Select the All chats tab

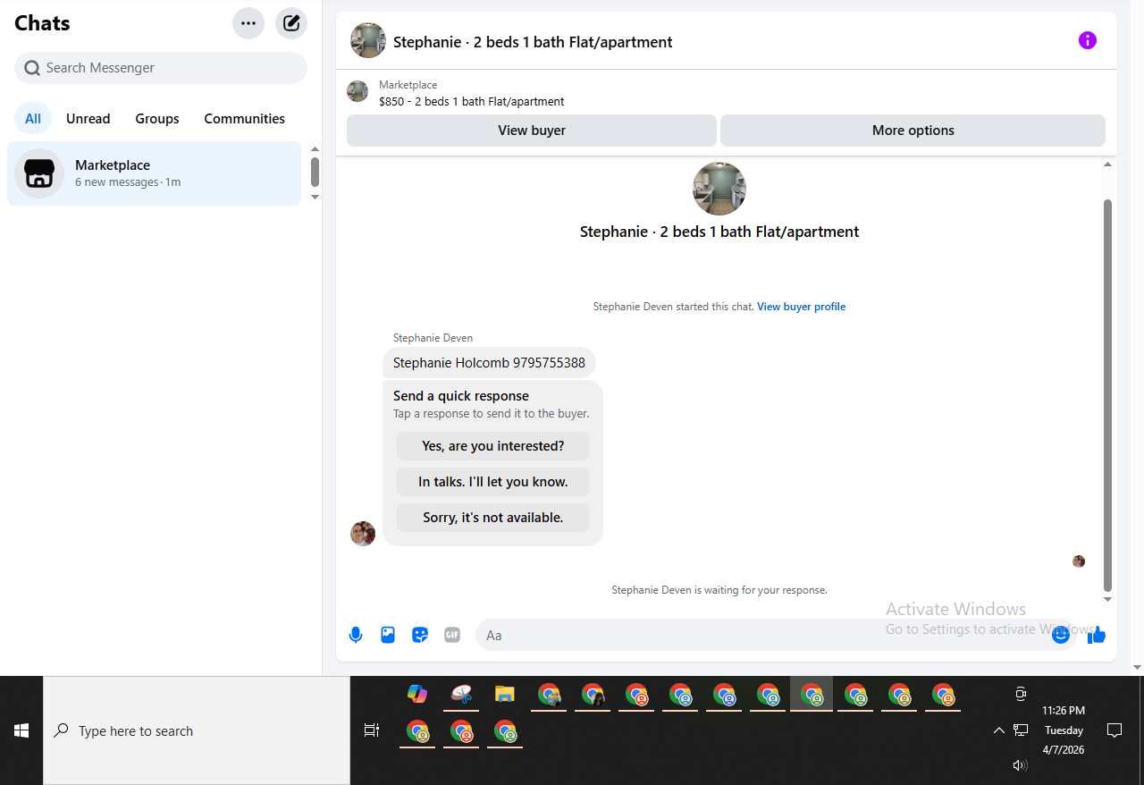coord(33,119)
